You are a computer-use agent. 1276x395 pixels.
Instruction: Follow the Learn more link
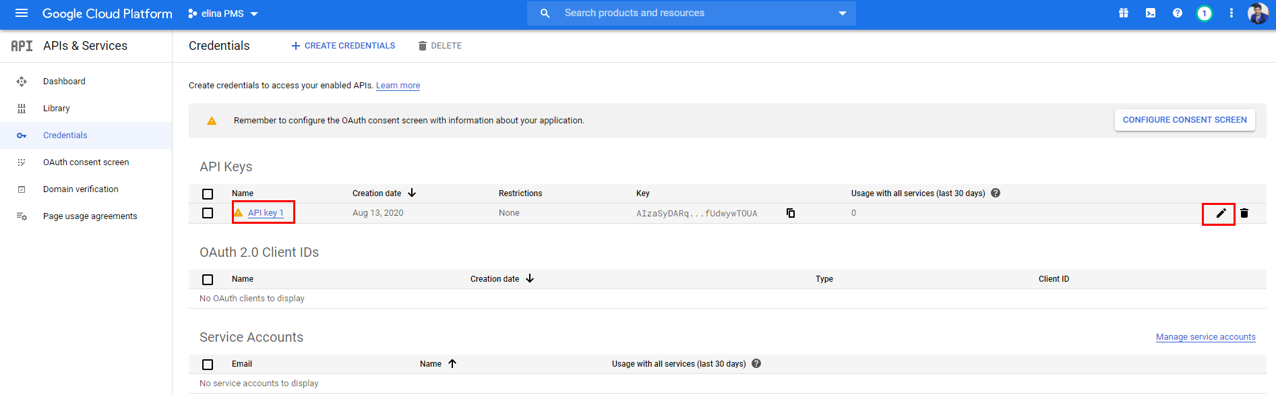(x=398, y=86)
